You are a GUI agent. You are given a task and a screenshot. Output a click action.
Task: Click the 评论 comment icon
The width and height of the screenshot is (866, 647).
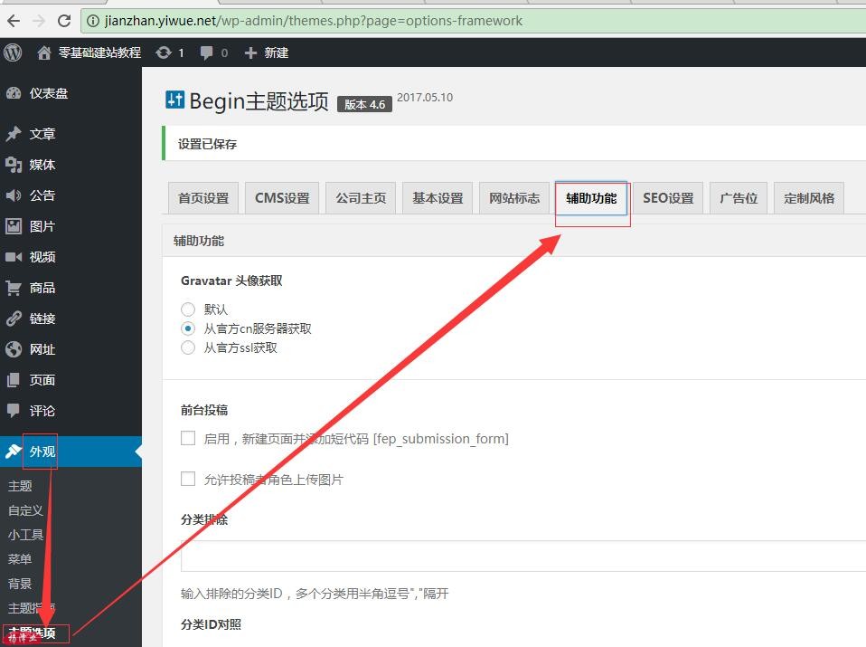(14, 410)
